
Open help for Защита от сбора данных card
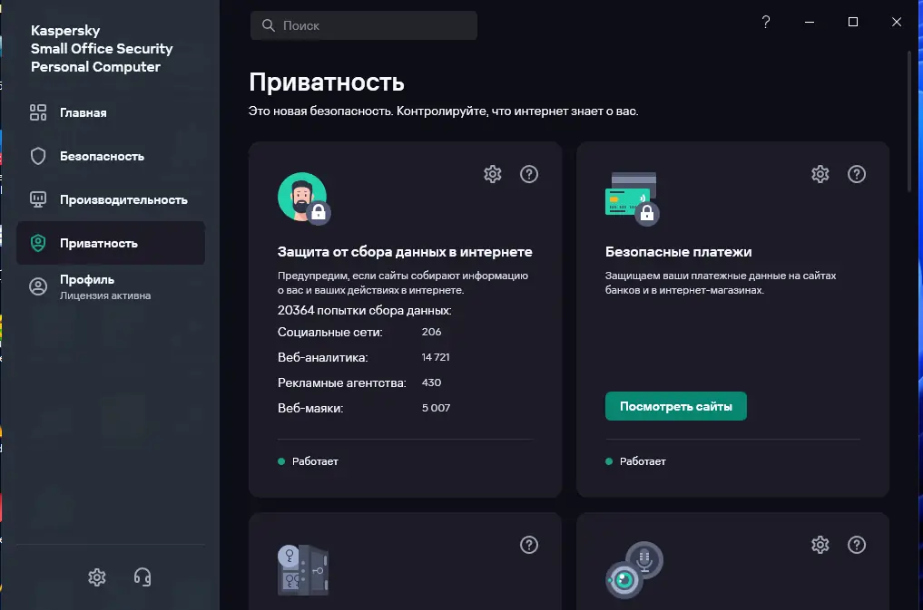[x=529, y=174]
